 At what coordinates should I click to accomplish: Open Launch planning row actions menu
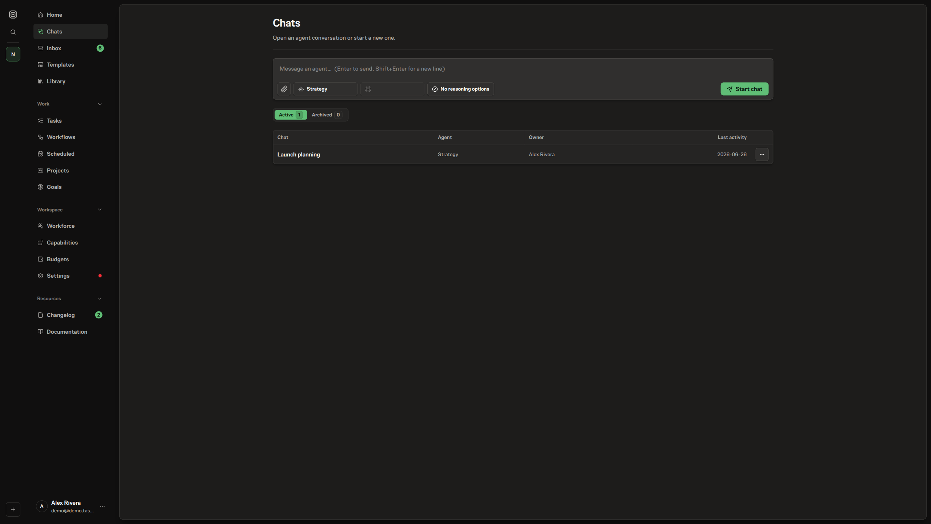tap(762, 155)
